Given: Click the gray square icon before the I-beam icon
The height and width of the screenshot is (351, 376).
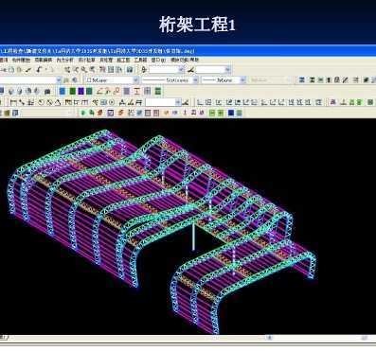Looking at the screenshot, I should pyautogui.click(x=127, y=91).
